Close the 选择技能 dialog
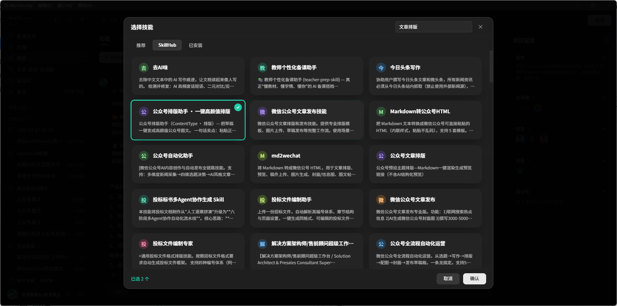617x306 pixels. [x=481, y=27]
